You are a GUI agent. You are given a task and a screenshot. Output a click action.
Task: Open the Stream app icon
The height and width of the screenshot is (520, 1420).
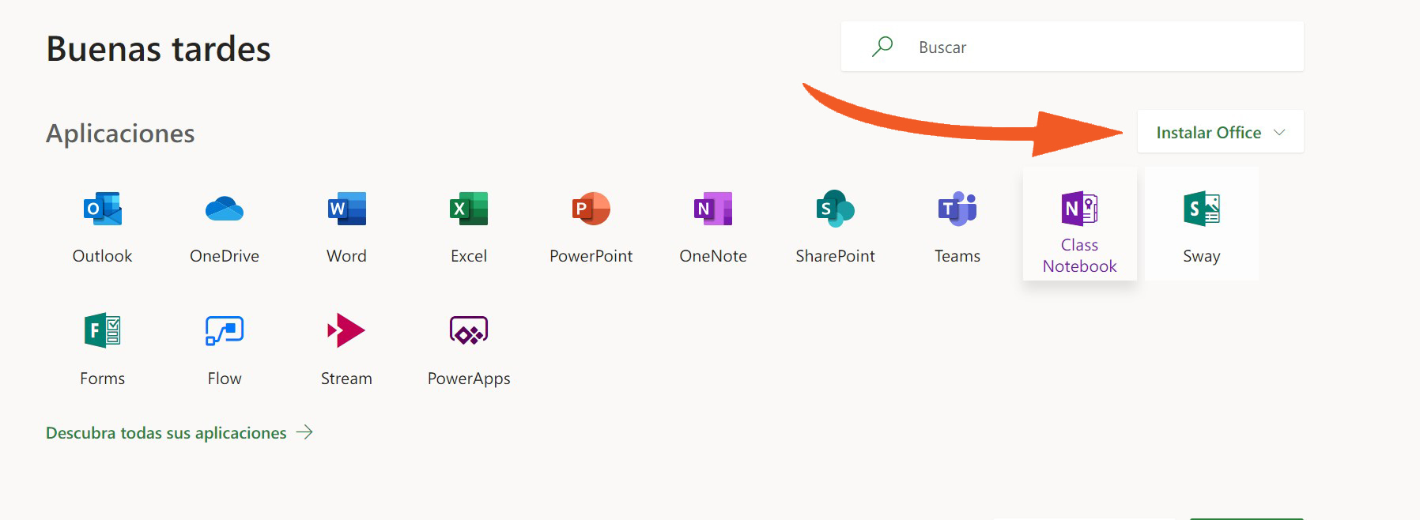pyautogui.click(x=346, y=330)
